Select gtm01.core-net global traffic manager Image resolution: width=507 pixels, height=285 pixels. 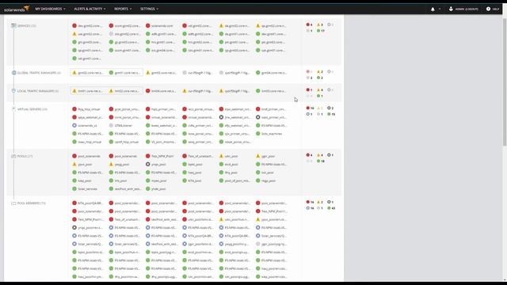[128, 73]
